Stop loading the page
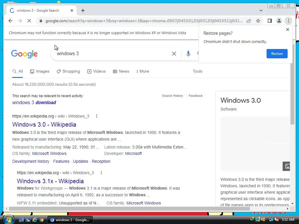 point(29,21)
